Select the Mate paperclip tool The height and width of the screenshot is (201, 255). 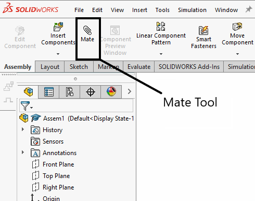(87, 34)
